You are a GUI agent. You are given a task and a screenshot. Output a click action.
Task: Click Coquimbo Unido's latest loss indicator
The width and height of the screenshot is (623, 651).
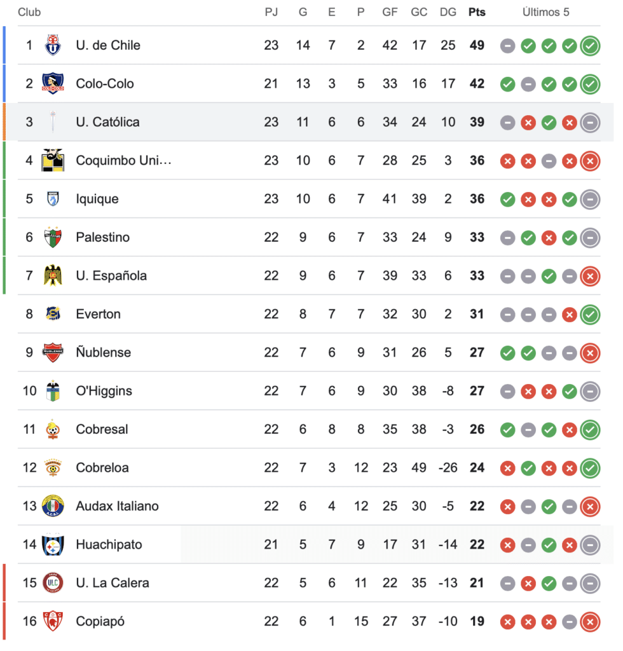(x=590, y=161)
